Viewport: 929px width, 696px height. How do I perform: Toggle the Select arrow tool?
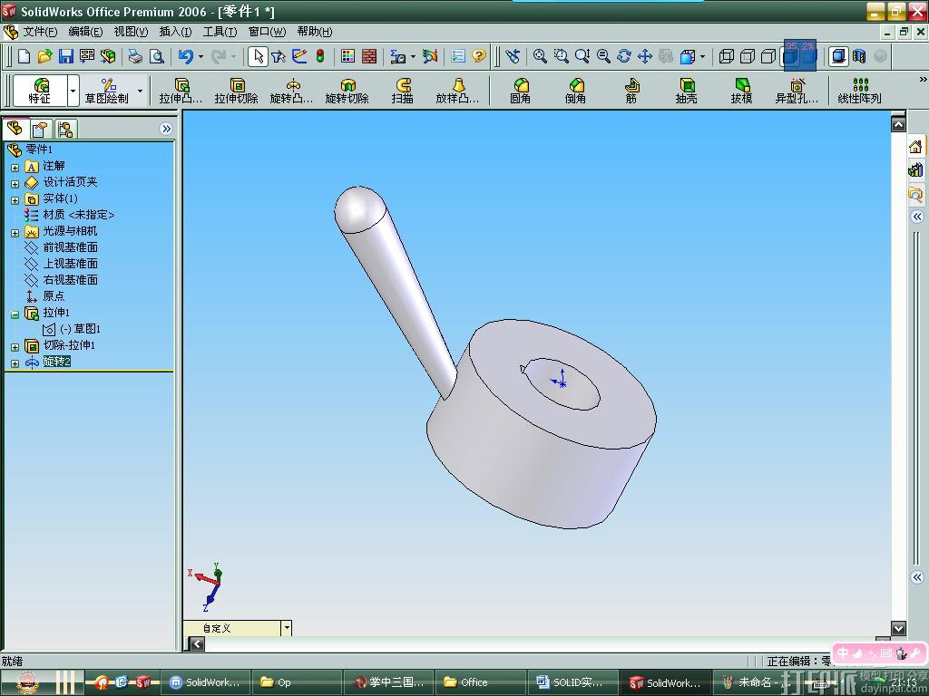tap(258, 56)
